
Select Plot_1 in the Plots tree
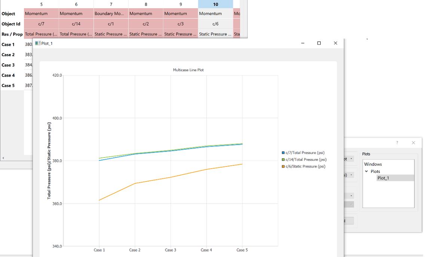pos(383,178)
